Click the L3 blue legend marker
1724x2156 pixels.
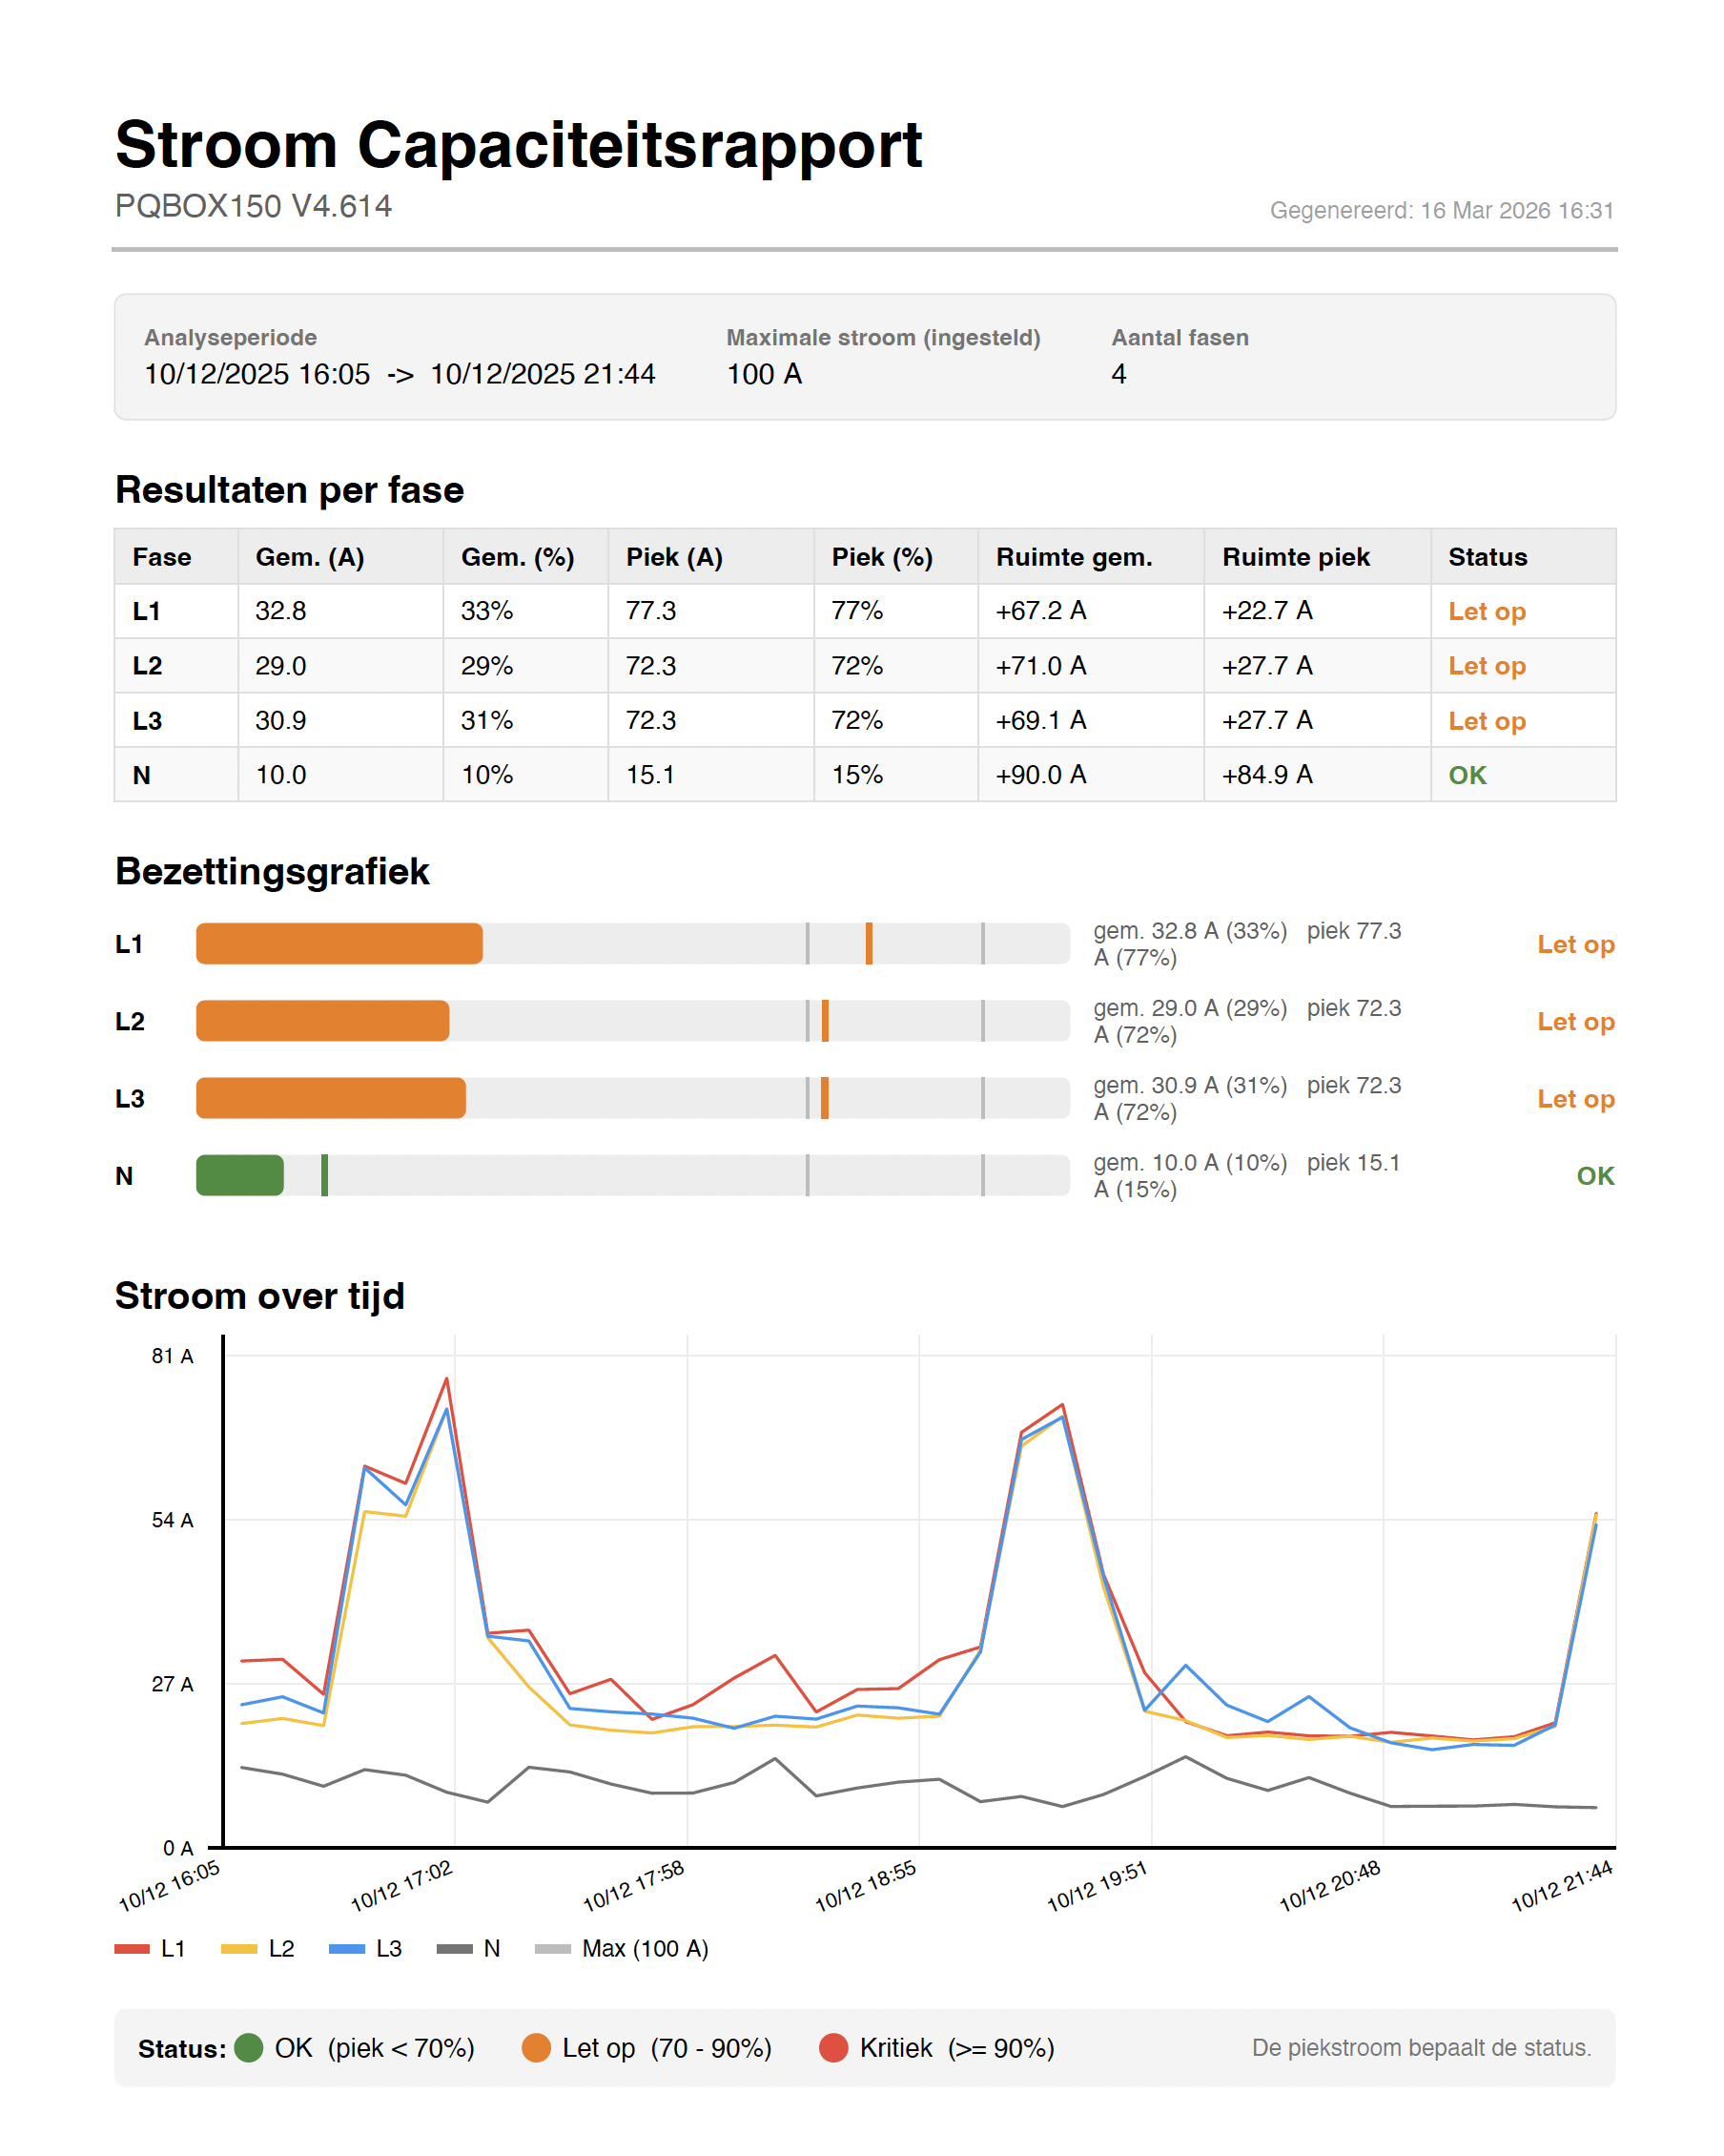346,1948
